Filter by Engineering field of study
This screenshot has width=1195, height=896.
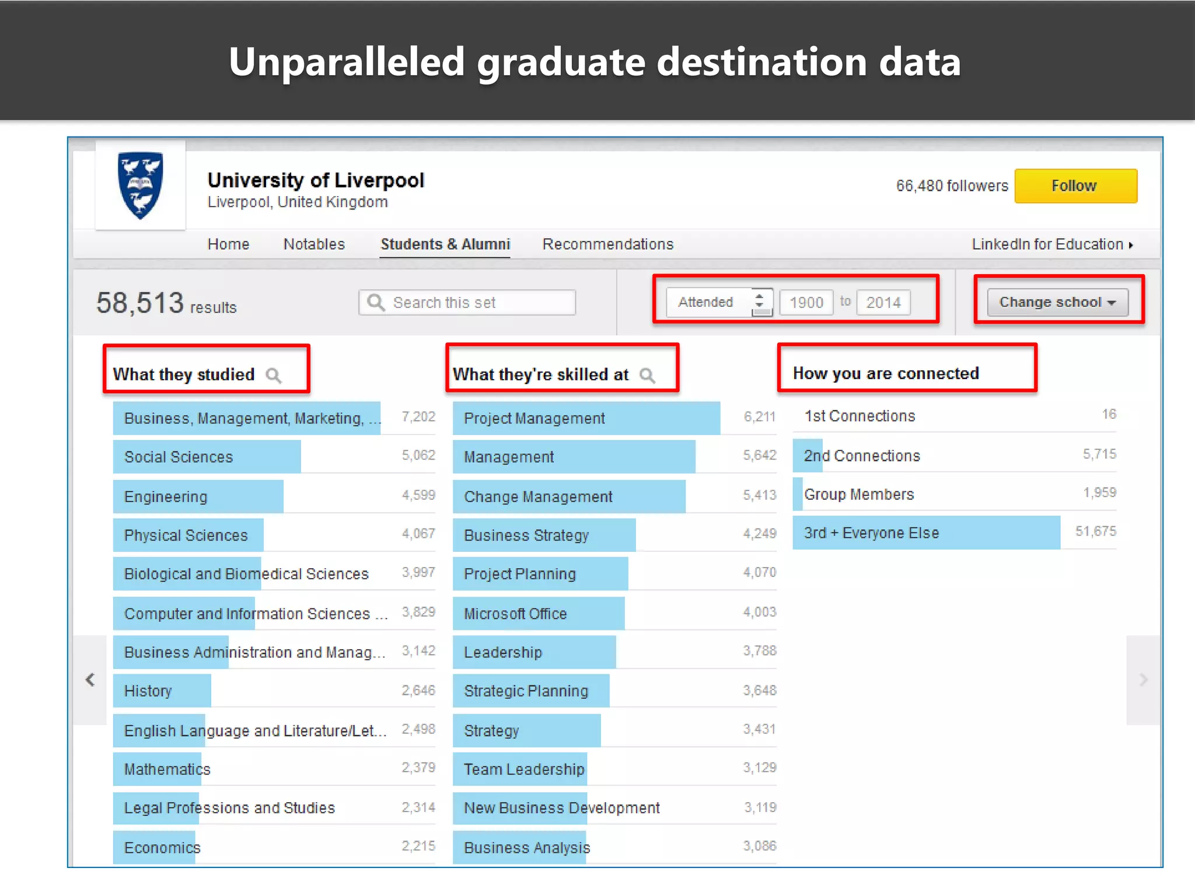click(274, 496)
